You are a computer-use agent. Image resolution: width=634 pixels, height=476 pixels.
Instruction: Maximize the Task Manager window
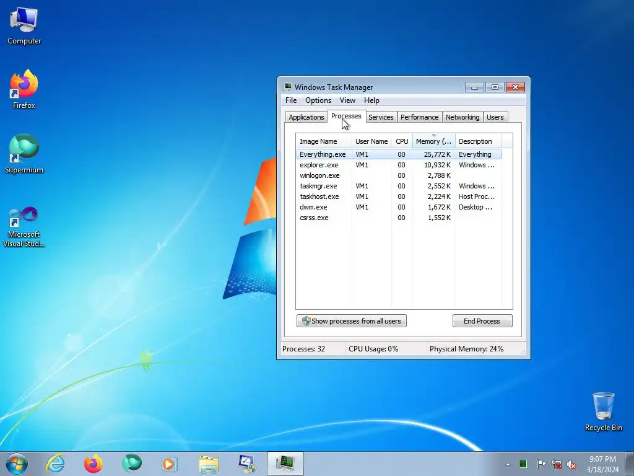(x=495, y=87)
